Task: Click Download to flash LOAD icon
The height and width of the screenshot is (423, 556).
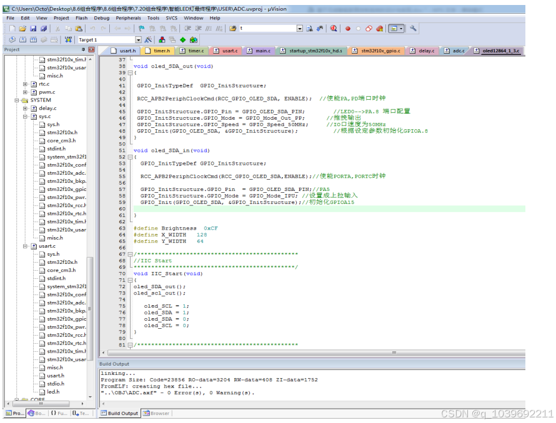Action: click(x=68, y=40)
